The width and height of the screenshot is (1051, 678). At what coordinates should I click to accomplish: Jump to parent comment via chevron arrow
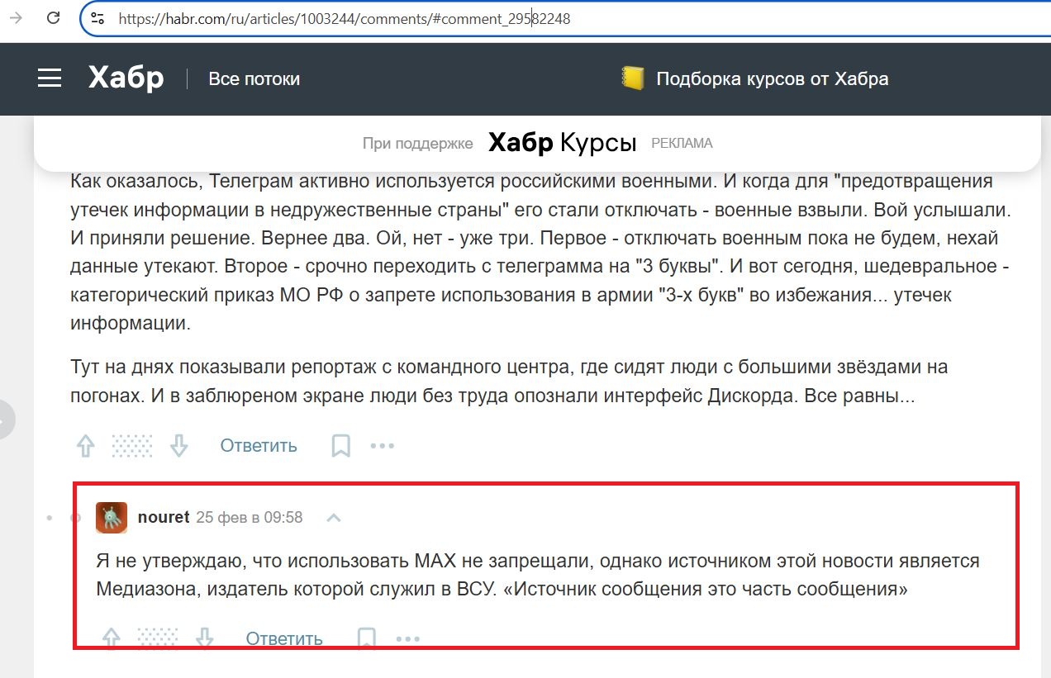(334, 518)
